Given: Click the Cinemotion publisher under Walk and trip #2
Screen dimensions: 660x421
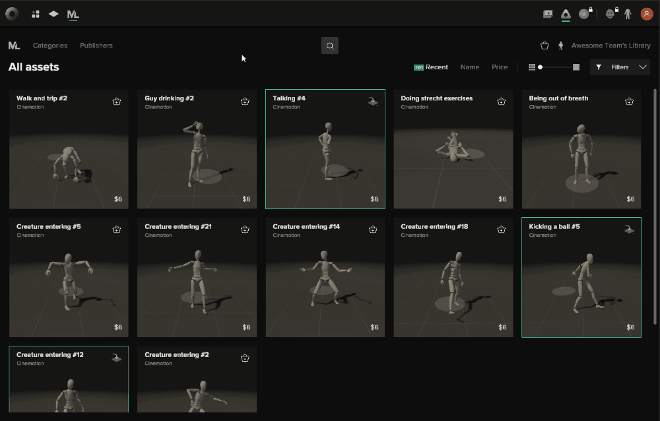Looking at the screenshot, I should click(30, 107).
